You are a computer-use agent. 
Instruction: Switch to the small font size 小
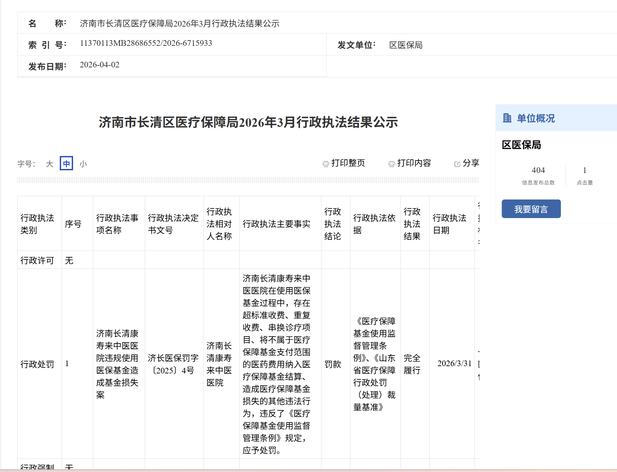[x=83, y=164]
